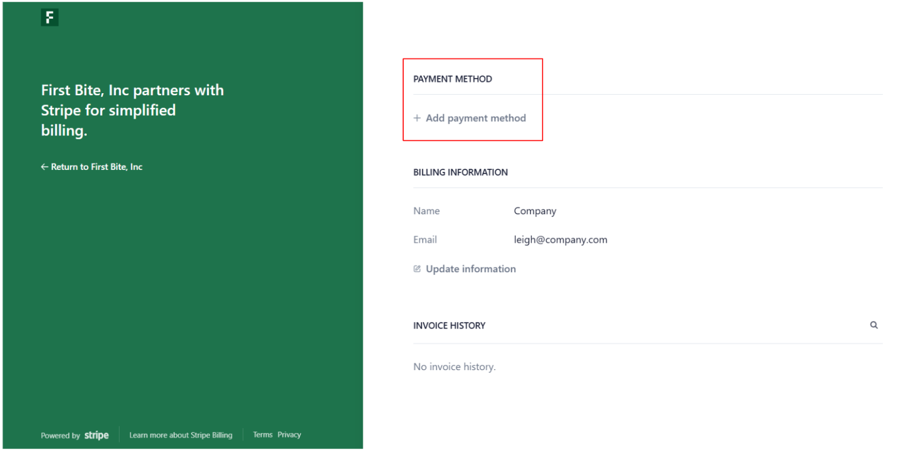Click the PAYMENT METHOD heading

coord(452,79)
